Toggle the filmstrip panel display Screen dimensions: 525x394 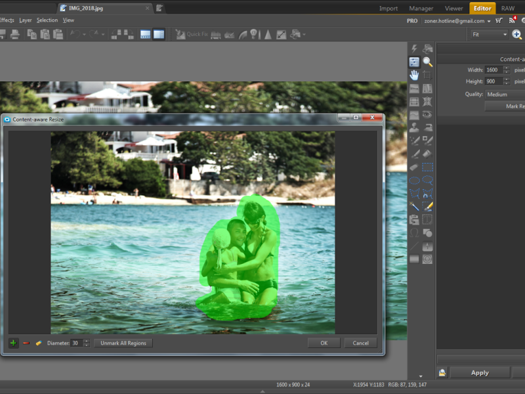click(145, 34)
